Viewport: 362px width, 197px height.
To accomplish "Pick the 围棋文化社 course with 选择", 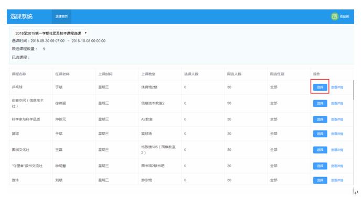I will (x=320, y=150).
